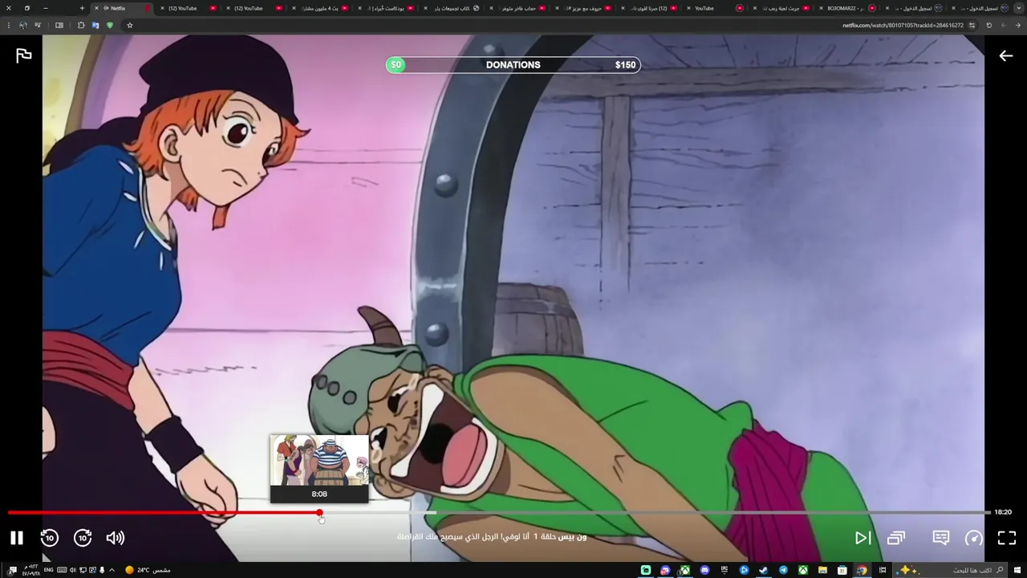1027x578 pixels.
Task: Open Telegram from the taskbar
Action: coord(783,570)
